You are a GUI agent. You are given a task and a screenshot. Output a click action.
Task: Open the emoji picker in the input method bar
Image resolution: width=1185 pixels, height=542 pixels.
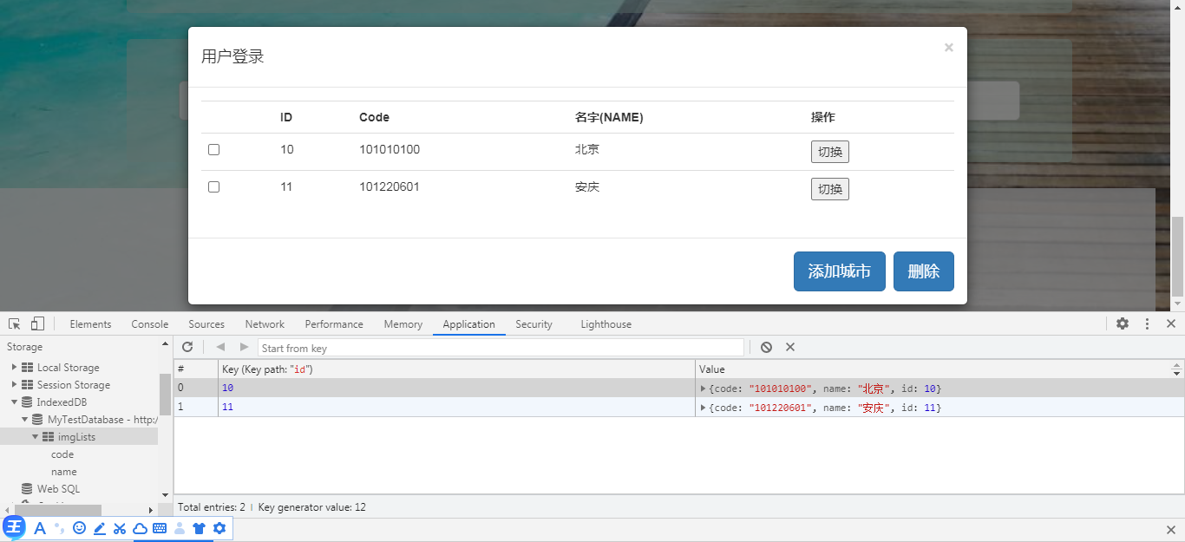coord(79,528)
